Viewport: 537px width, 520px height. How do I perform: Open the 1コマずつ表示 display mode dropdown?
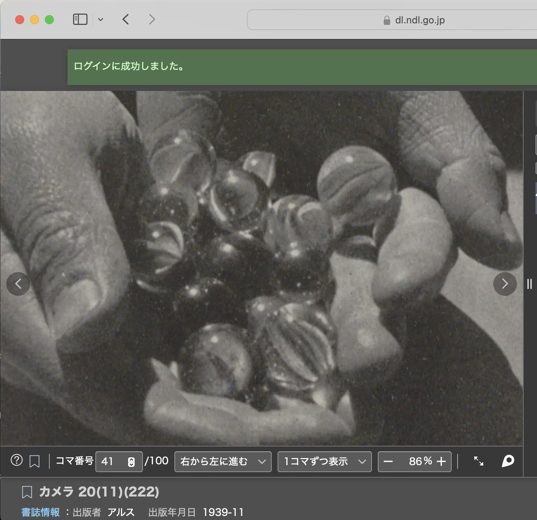324,461
